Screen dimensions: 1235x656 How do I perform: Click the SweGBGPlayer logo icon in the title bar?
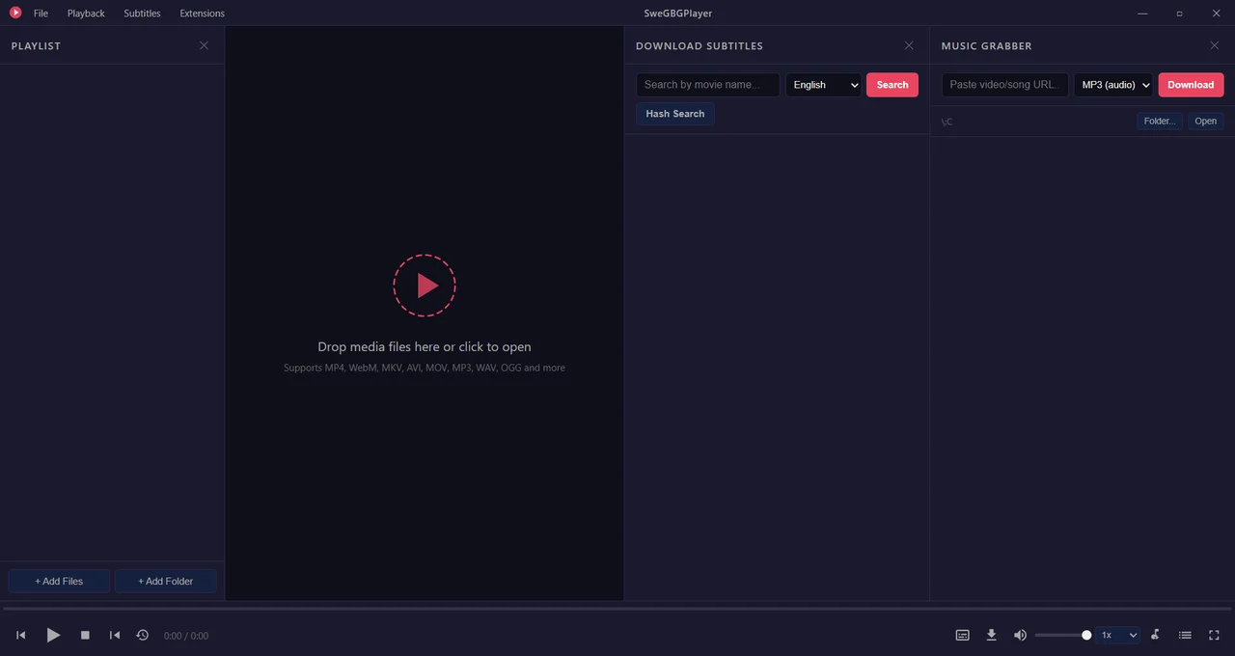[x=15, y=13]
